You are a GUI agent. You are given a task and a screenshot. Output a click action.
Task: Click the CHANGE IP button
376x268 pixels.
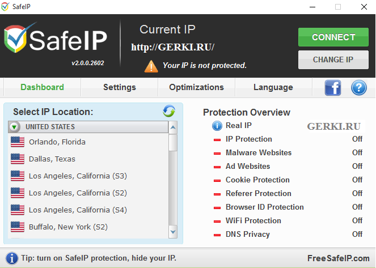coord(333,59)
